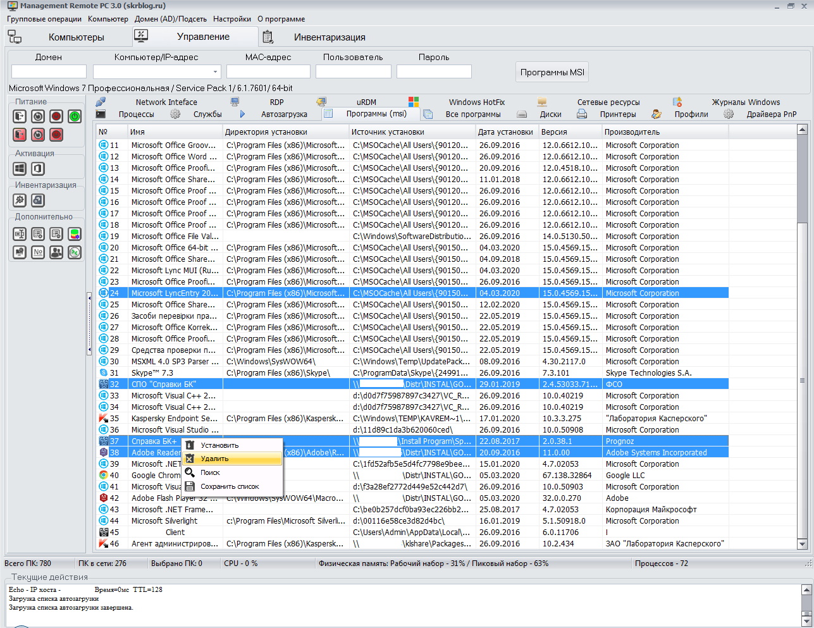
Task: Click the red-background forced restart icon
Action: pyautogui.click(x=38, y=135)
